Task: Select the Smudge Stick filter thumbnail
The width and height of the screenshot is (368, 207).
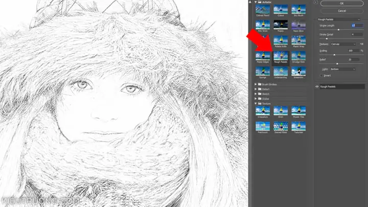Action: 298,56
